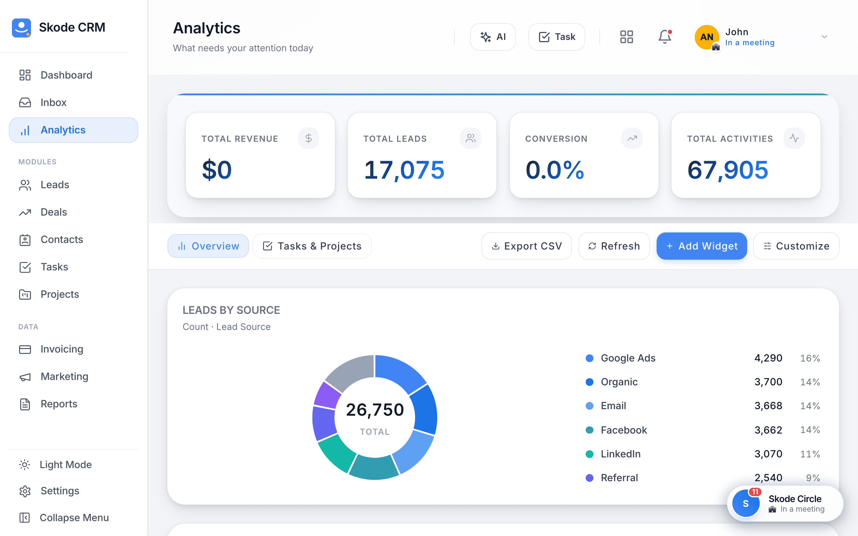858x536 pixels.
Task: Click the Total Activities 67,905 value
Action: pos(728,170)
